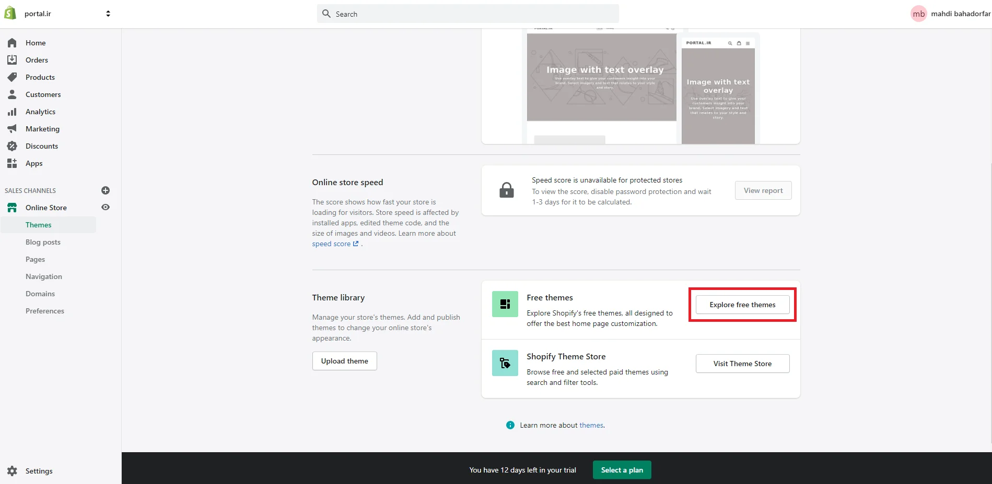Click the Analytics bar chart icon
Image resolution: width=992 pixels, height=484 pixels.
12,112
